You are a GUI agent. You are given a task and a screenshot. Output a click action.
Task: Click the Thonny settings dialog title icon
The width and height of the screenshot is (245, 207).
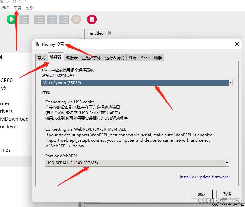(x=37, y=44)
